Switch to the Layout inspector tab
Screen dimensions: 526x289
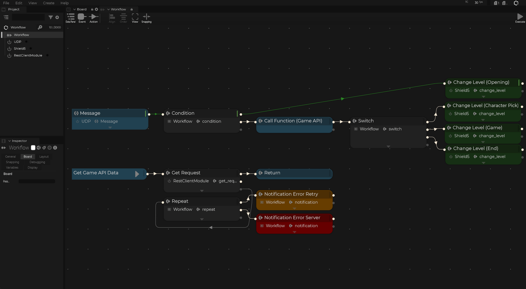tap(44, 156)
